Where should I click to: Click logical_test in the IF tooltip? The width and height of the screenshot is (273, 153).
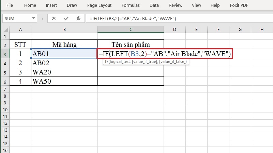coord(119,62)
